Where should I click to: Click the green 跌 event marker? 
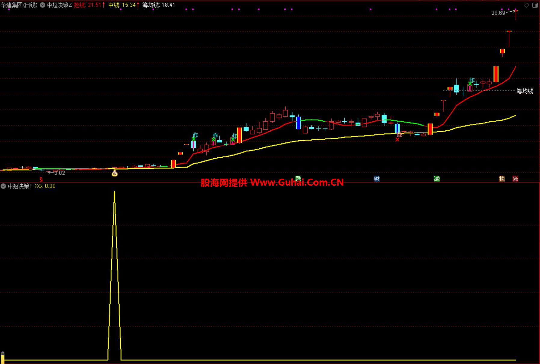tap(298, 179)
